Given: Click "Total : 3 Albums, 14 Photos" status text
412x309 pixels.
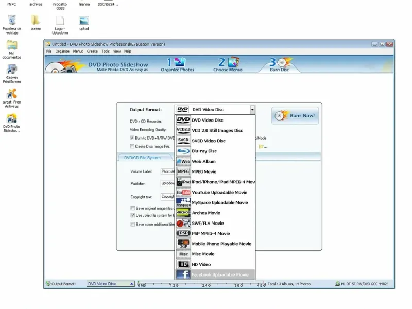Looking at the screenshot, I should (x=289, y=284).
